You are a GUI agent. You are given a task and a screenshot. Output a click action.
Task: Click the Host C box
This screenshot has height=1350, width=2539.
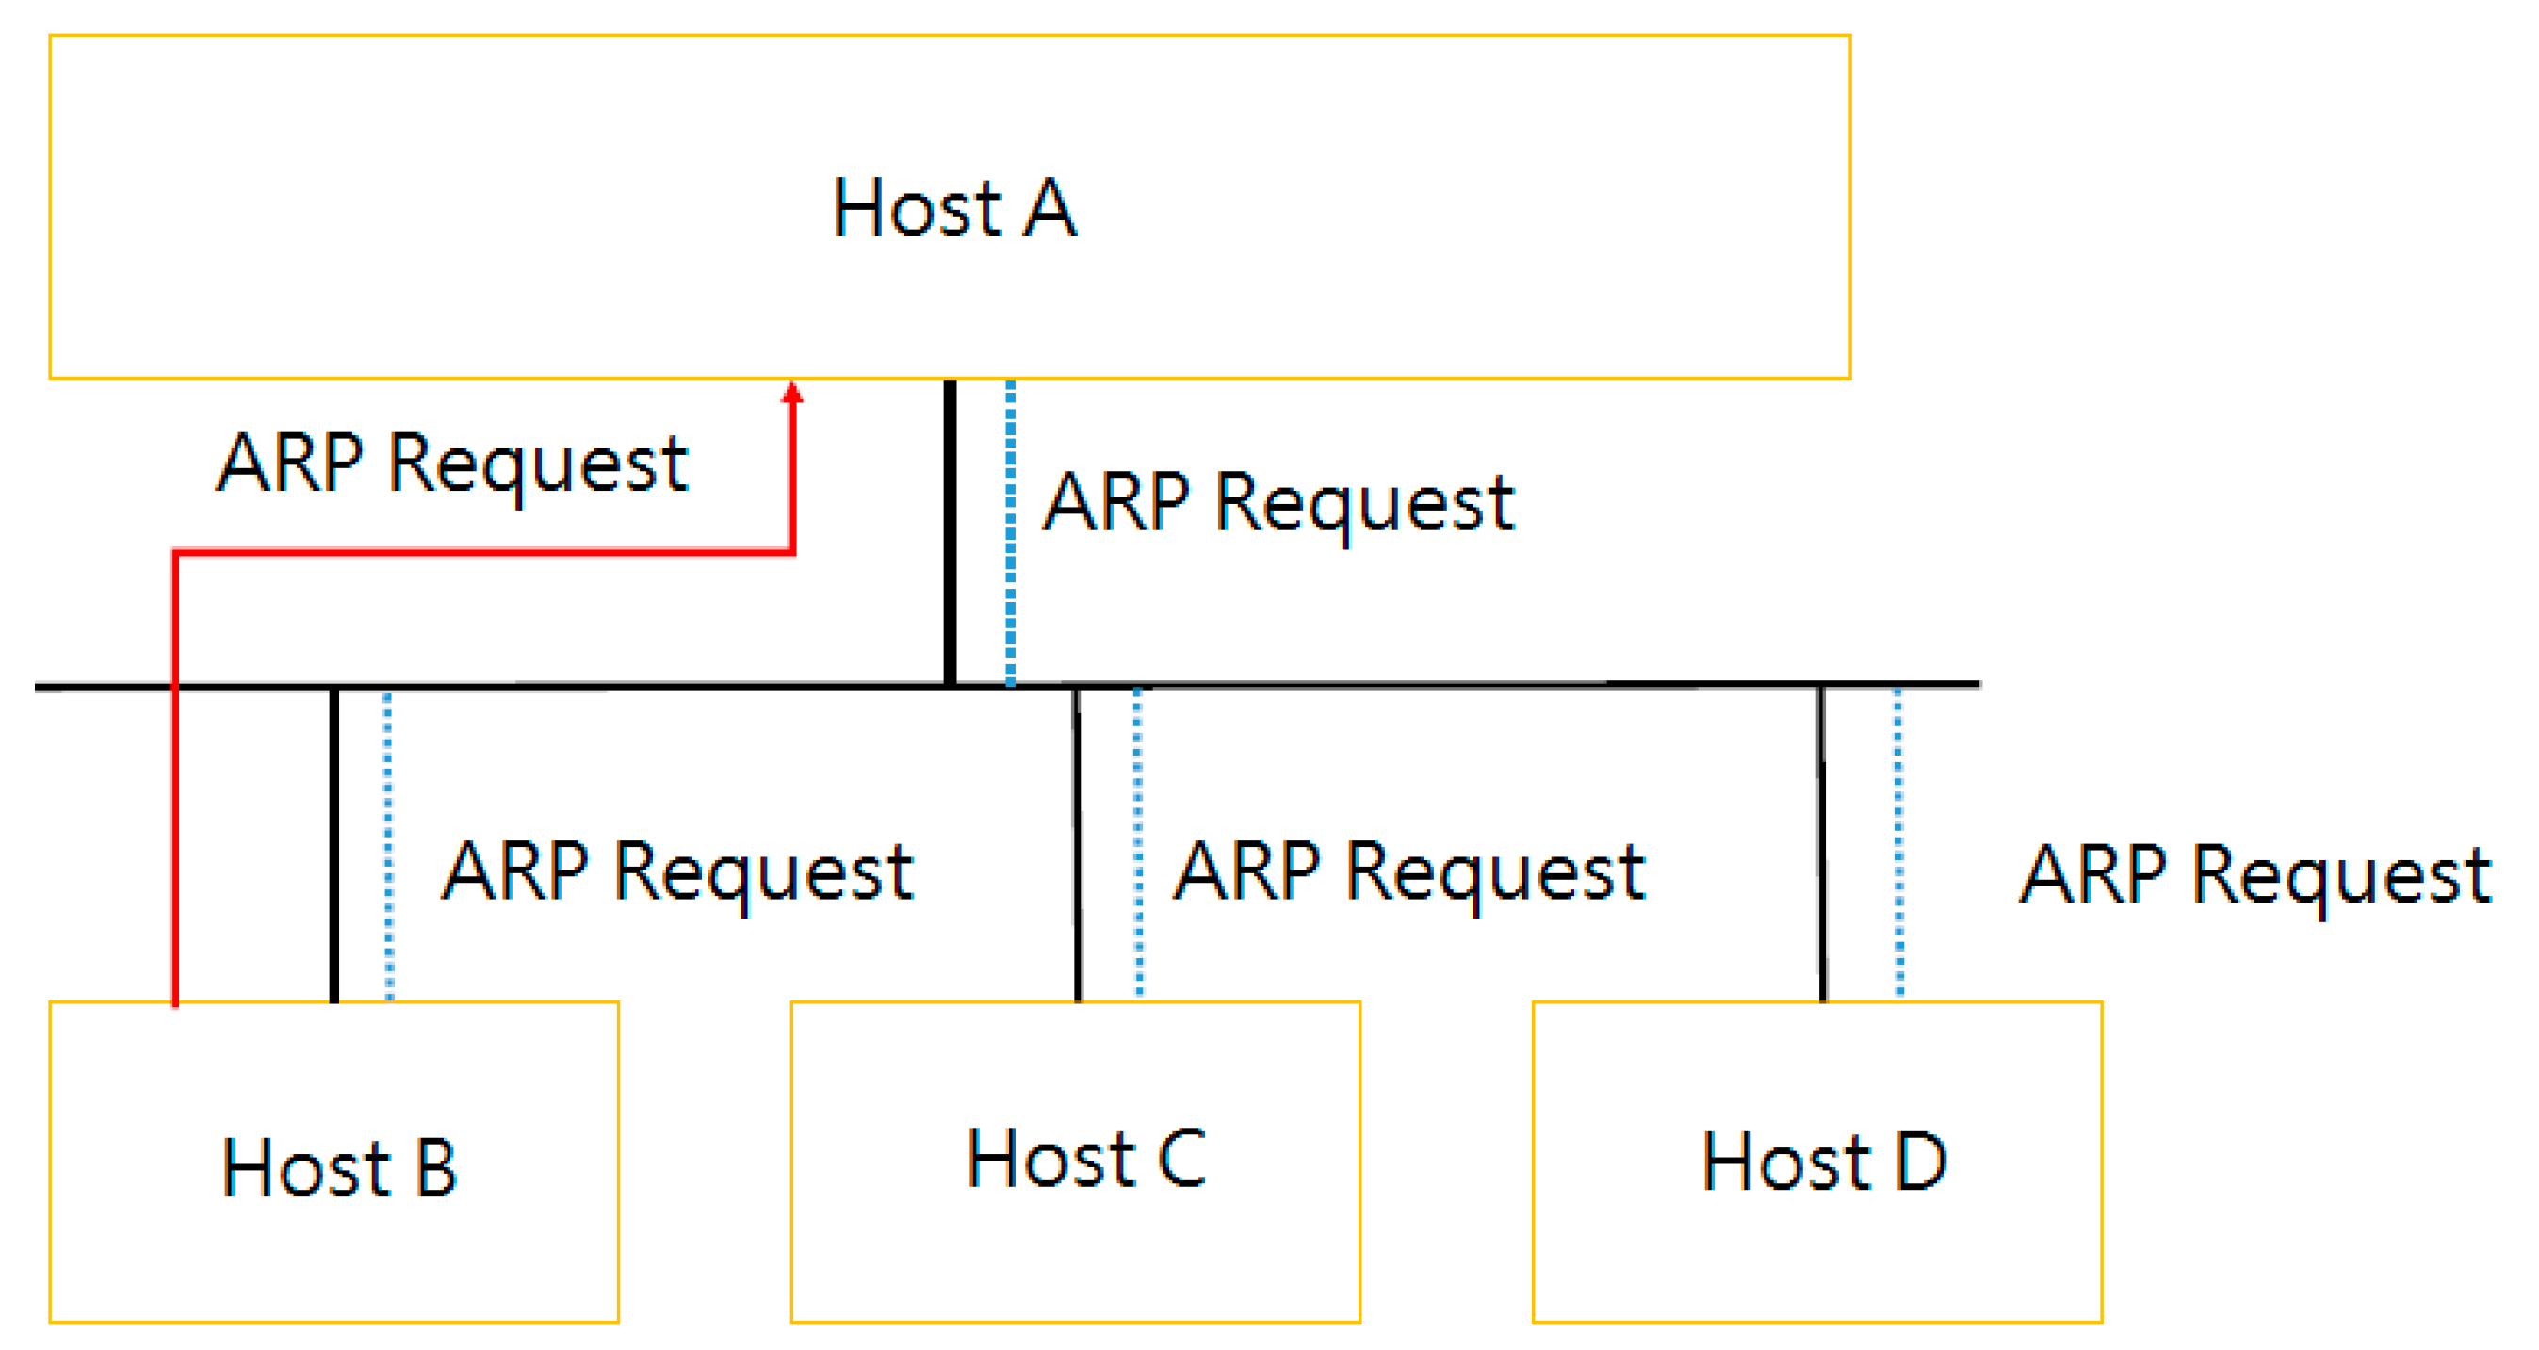coord(1075,1251)
